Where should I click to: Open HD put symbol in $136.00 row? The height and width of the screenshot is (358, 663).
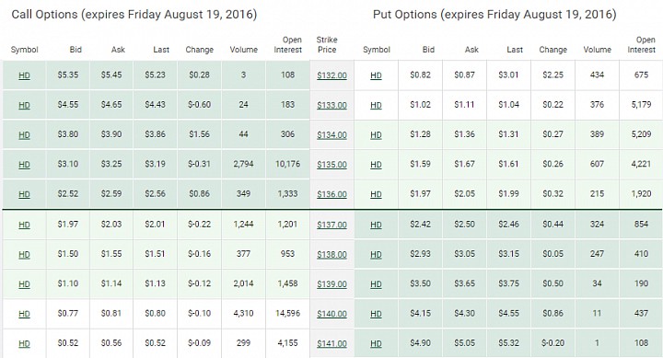click(x=376, y=194)
